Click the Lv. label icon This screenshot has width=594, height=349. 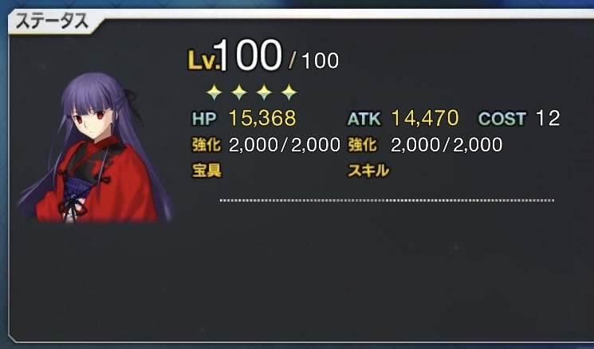(204, 61)
